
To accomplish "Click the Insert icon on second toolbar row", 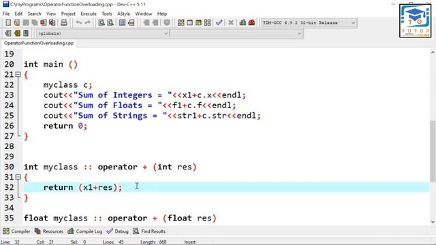I will [x=8, y=33].
